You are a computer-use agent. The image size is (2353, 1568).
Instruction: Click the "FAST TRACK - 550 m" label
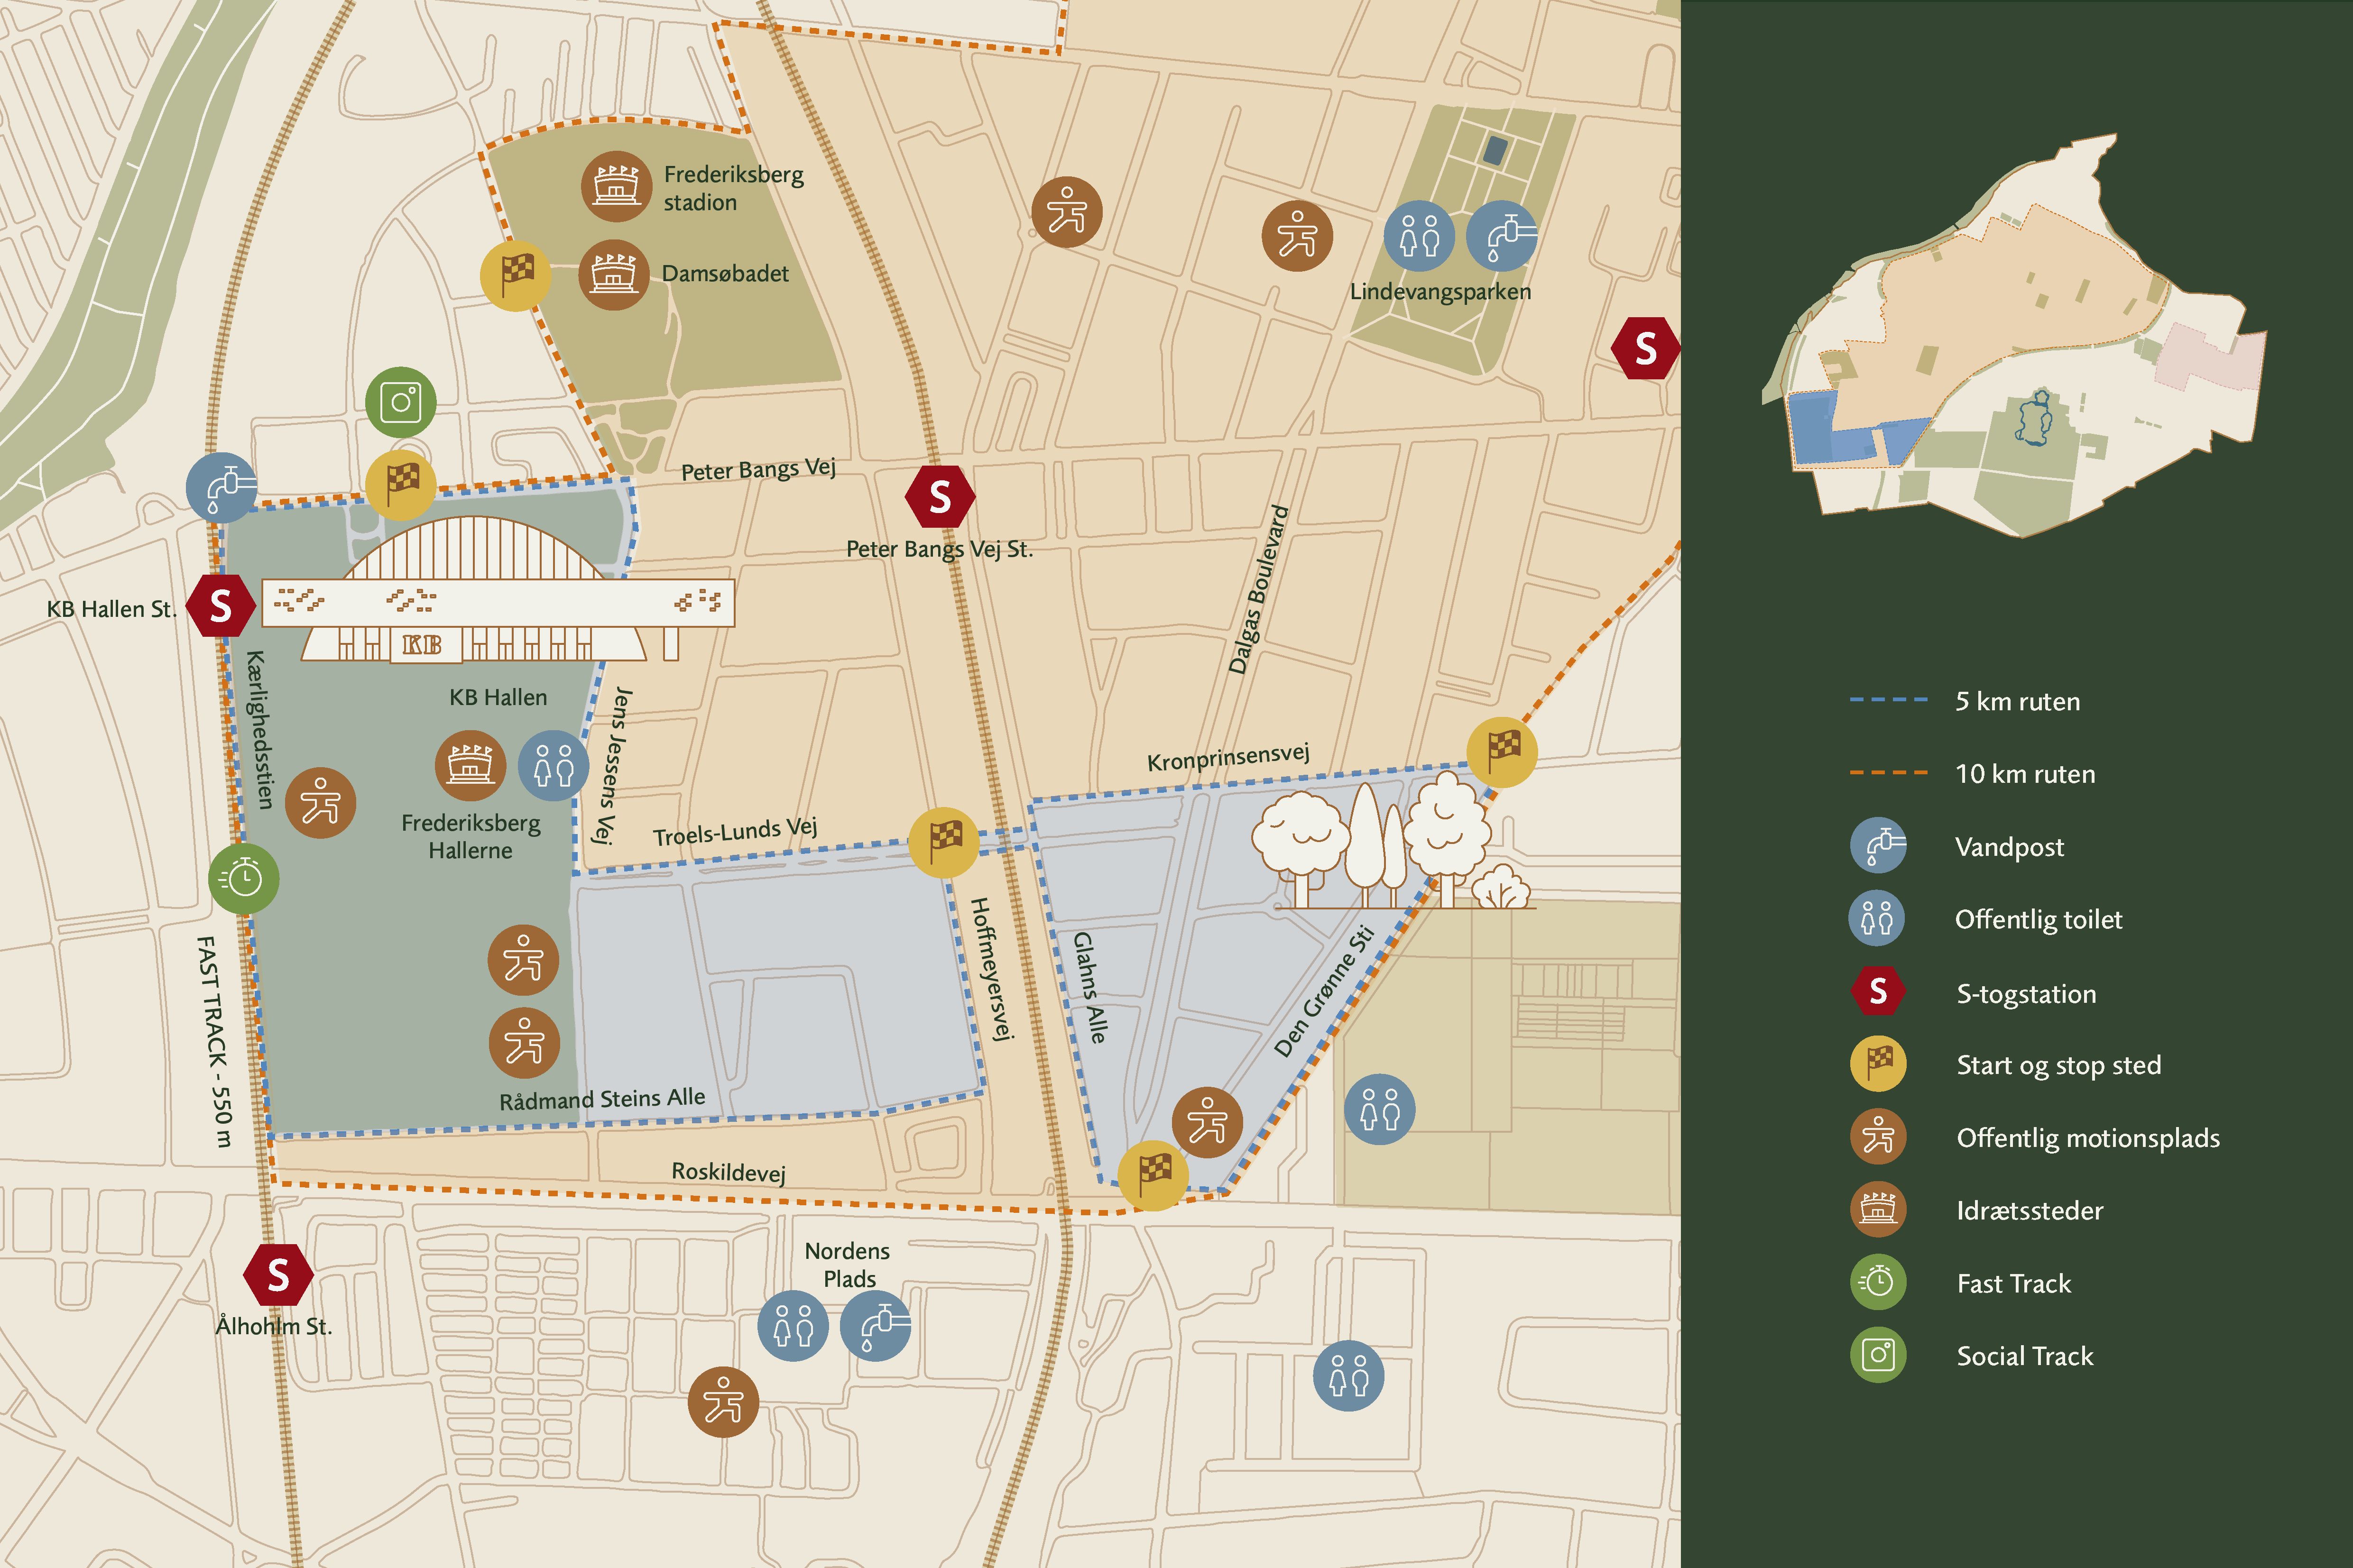pyautogui.click(x=214, y=1041)
